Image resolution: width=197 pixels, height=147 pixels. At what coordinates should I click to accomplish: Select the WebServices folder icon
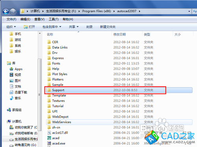49,122
